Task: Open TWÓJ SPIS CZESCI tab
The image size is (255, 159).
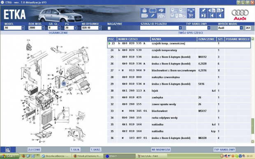Action: click(x=190, y=33)
